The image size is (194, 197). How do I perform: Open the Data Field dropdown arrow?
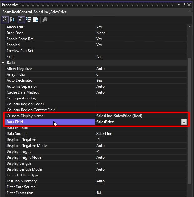(184, 122)
